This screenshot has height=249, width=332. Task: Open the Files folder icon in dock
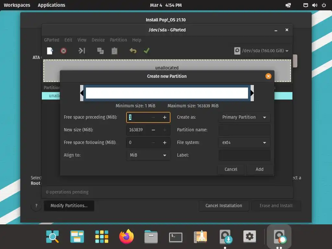[151, 237]
